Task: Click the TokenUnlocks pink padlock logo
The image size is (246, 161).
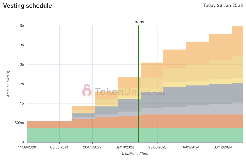Action: [87, 91]
